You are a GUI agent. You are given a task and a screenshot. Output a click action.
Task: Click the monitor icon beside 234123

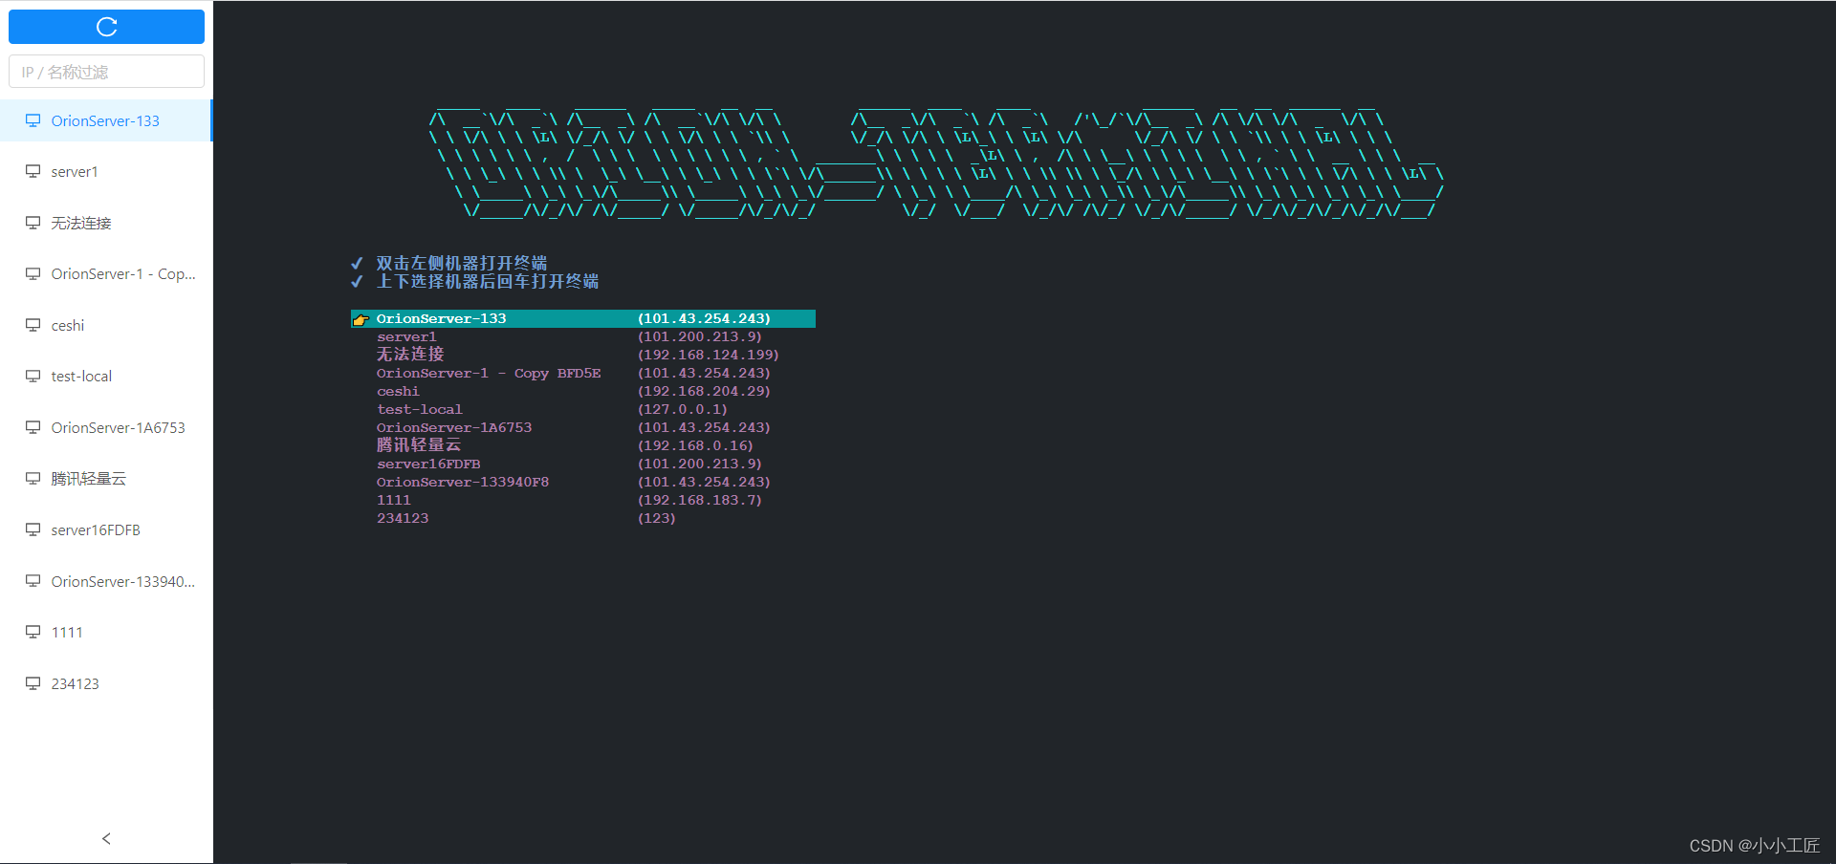33,683
